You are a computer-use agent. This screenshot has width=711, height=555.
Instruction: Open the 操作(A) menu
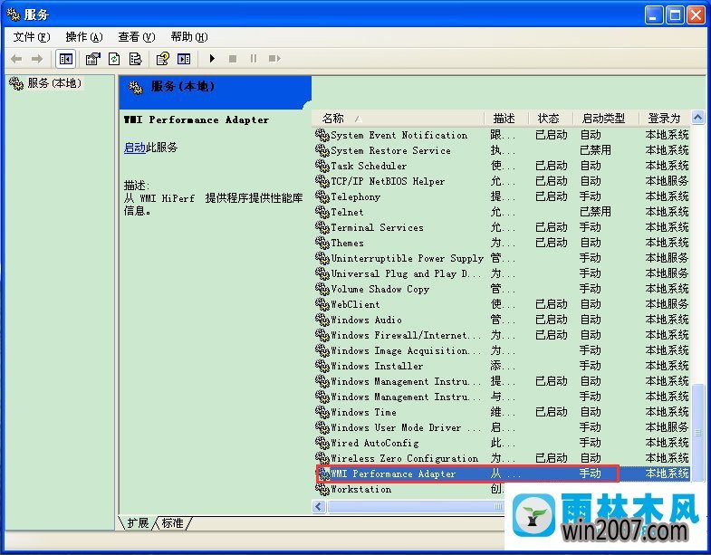84,37
